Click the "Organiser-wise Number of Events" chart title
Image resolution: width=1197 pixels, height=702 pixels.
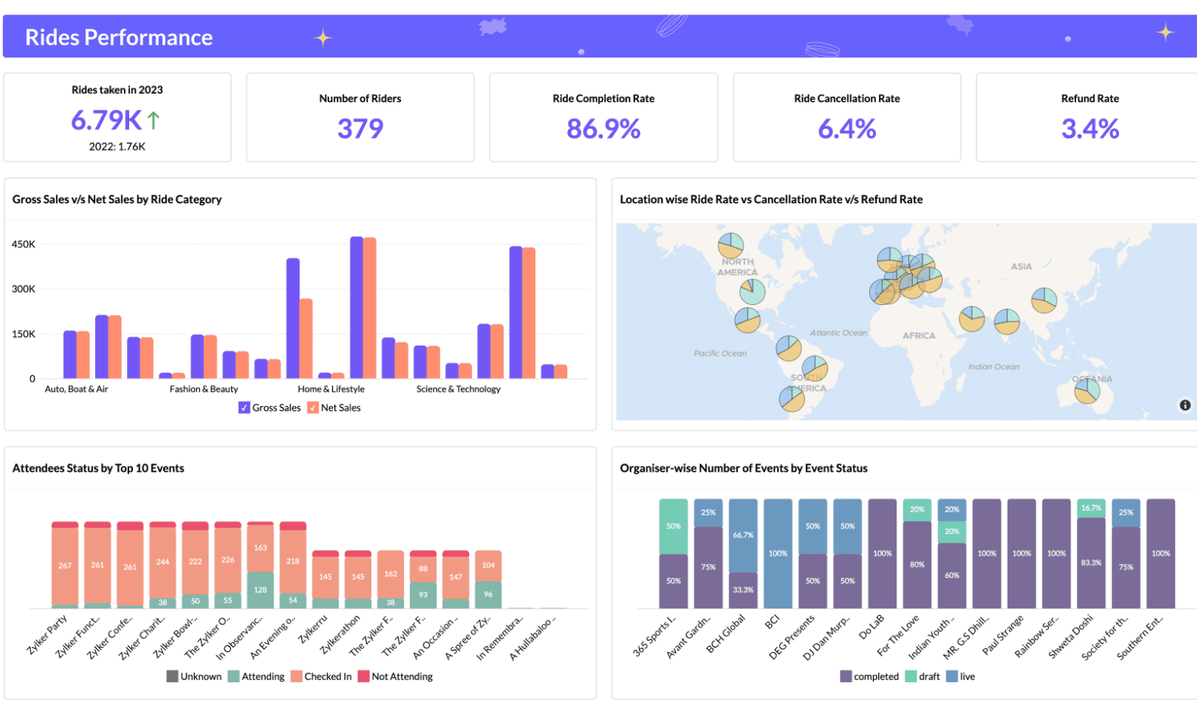[x=744, y=468]
